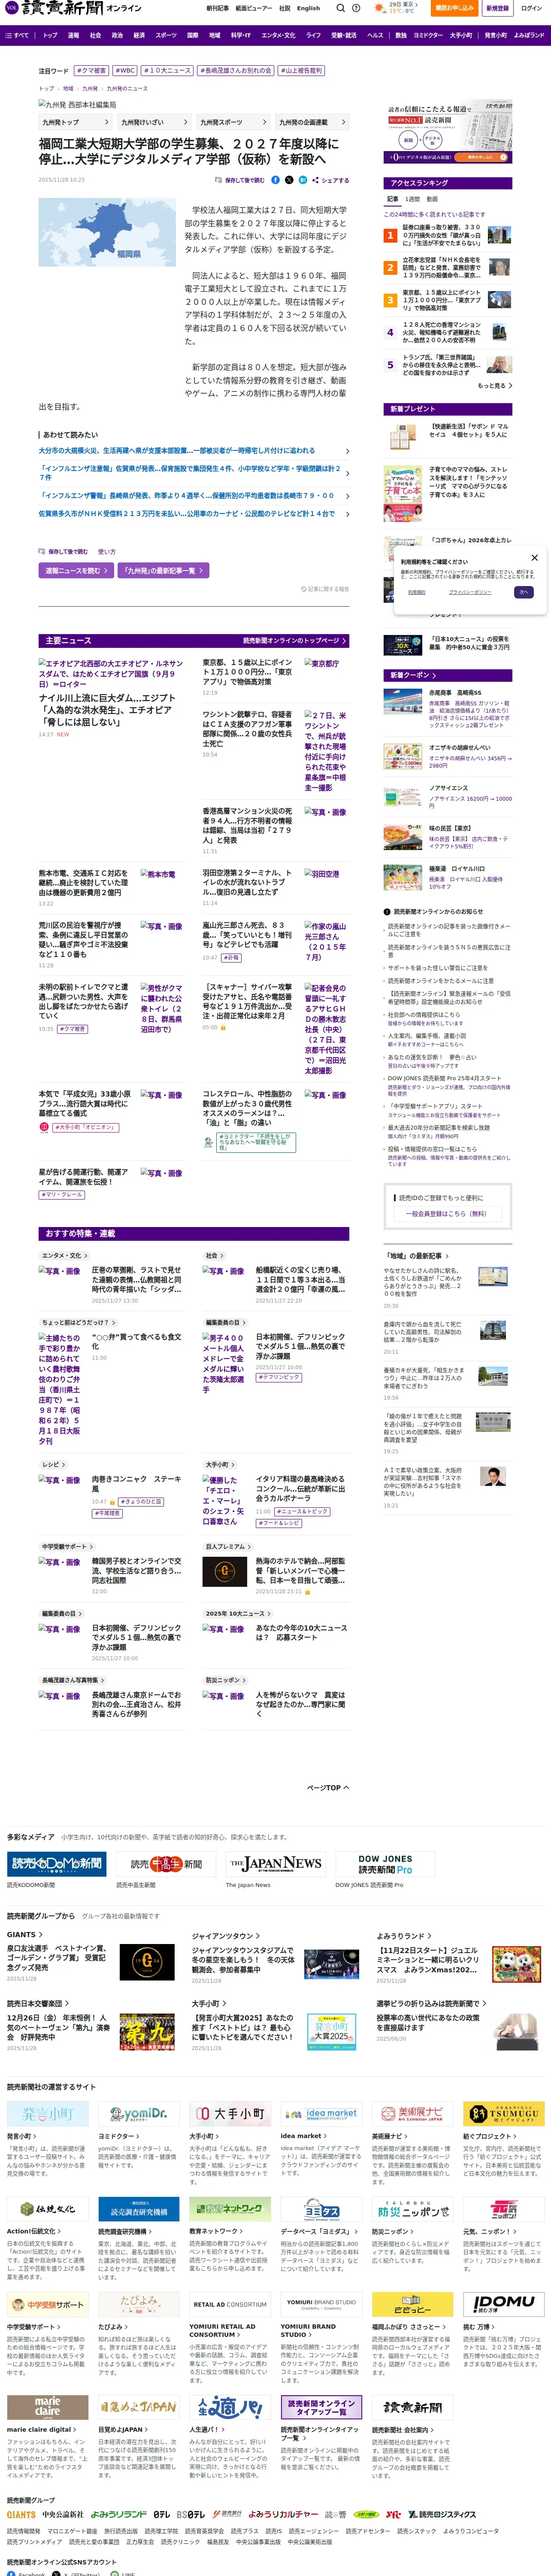Viewport: 551px width, 2576px height.
Task: Open the 読売中高生新聞 logo
Action: 166,1864
